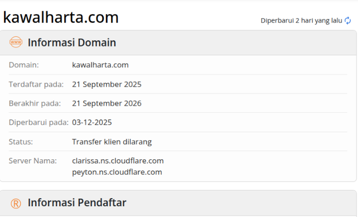This screenshot has height=217, width=358.
Task: Click the Diperbarui pada value 03-12-2025
Action: (92, 123)
